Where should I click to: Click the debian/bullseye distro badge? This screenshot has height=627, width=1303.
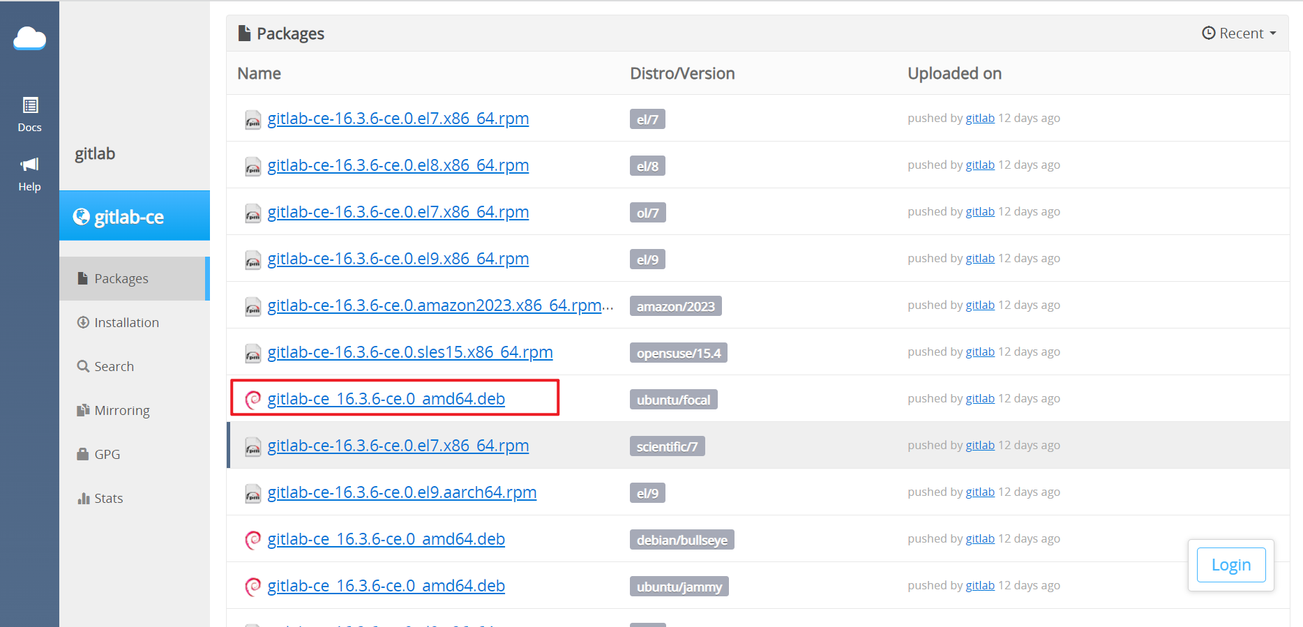[681, 540]
